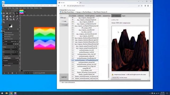Restore tool preset icon at options bottom

click(x=8, y=73)
